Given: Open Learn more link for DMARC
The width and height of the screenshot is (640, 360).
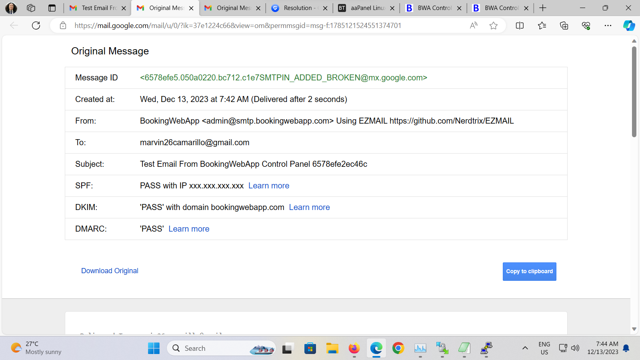Looking at the screenshot, I should [189, 229].
